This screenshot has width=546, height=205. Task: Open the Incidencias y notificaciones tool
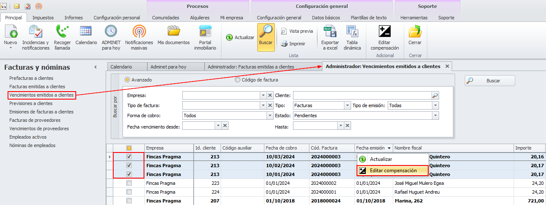[36, 37]
